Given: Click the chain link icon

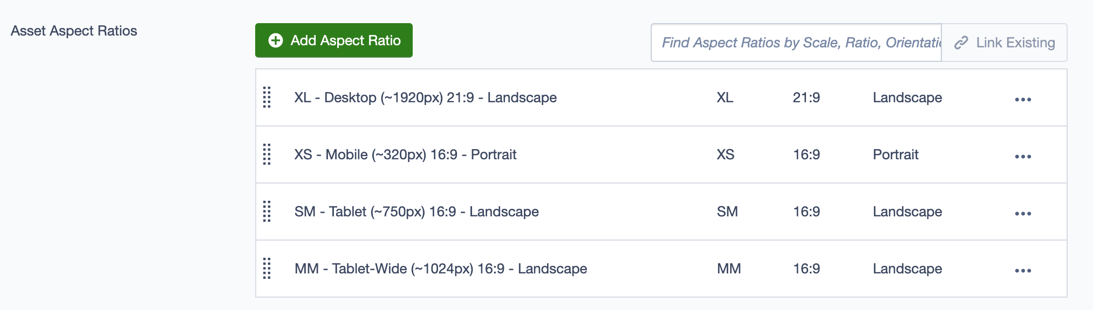Looking at the screenshot, I should (x=961, y=43).
